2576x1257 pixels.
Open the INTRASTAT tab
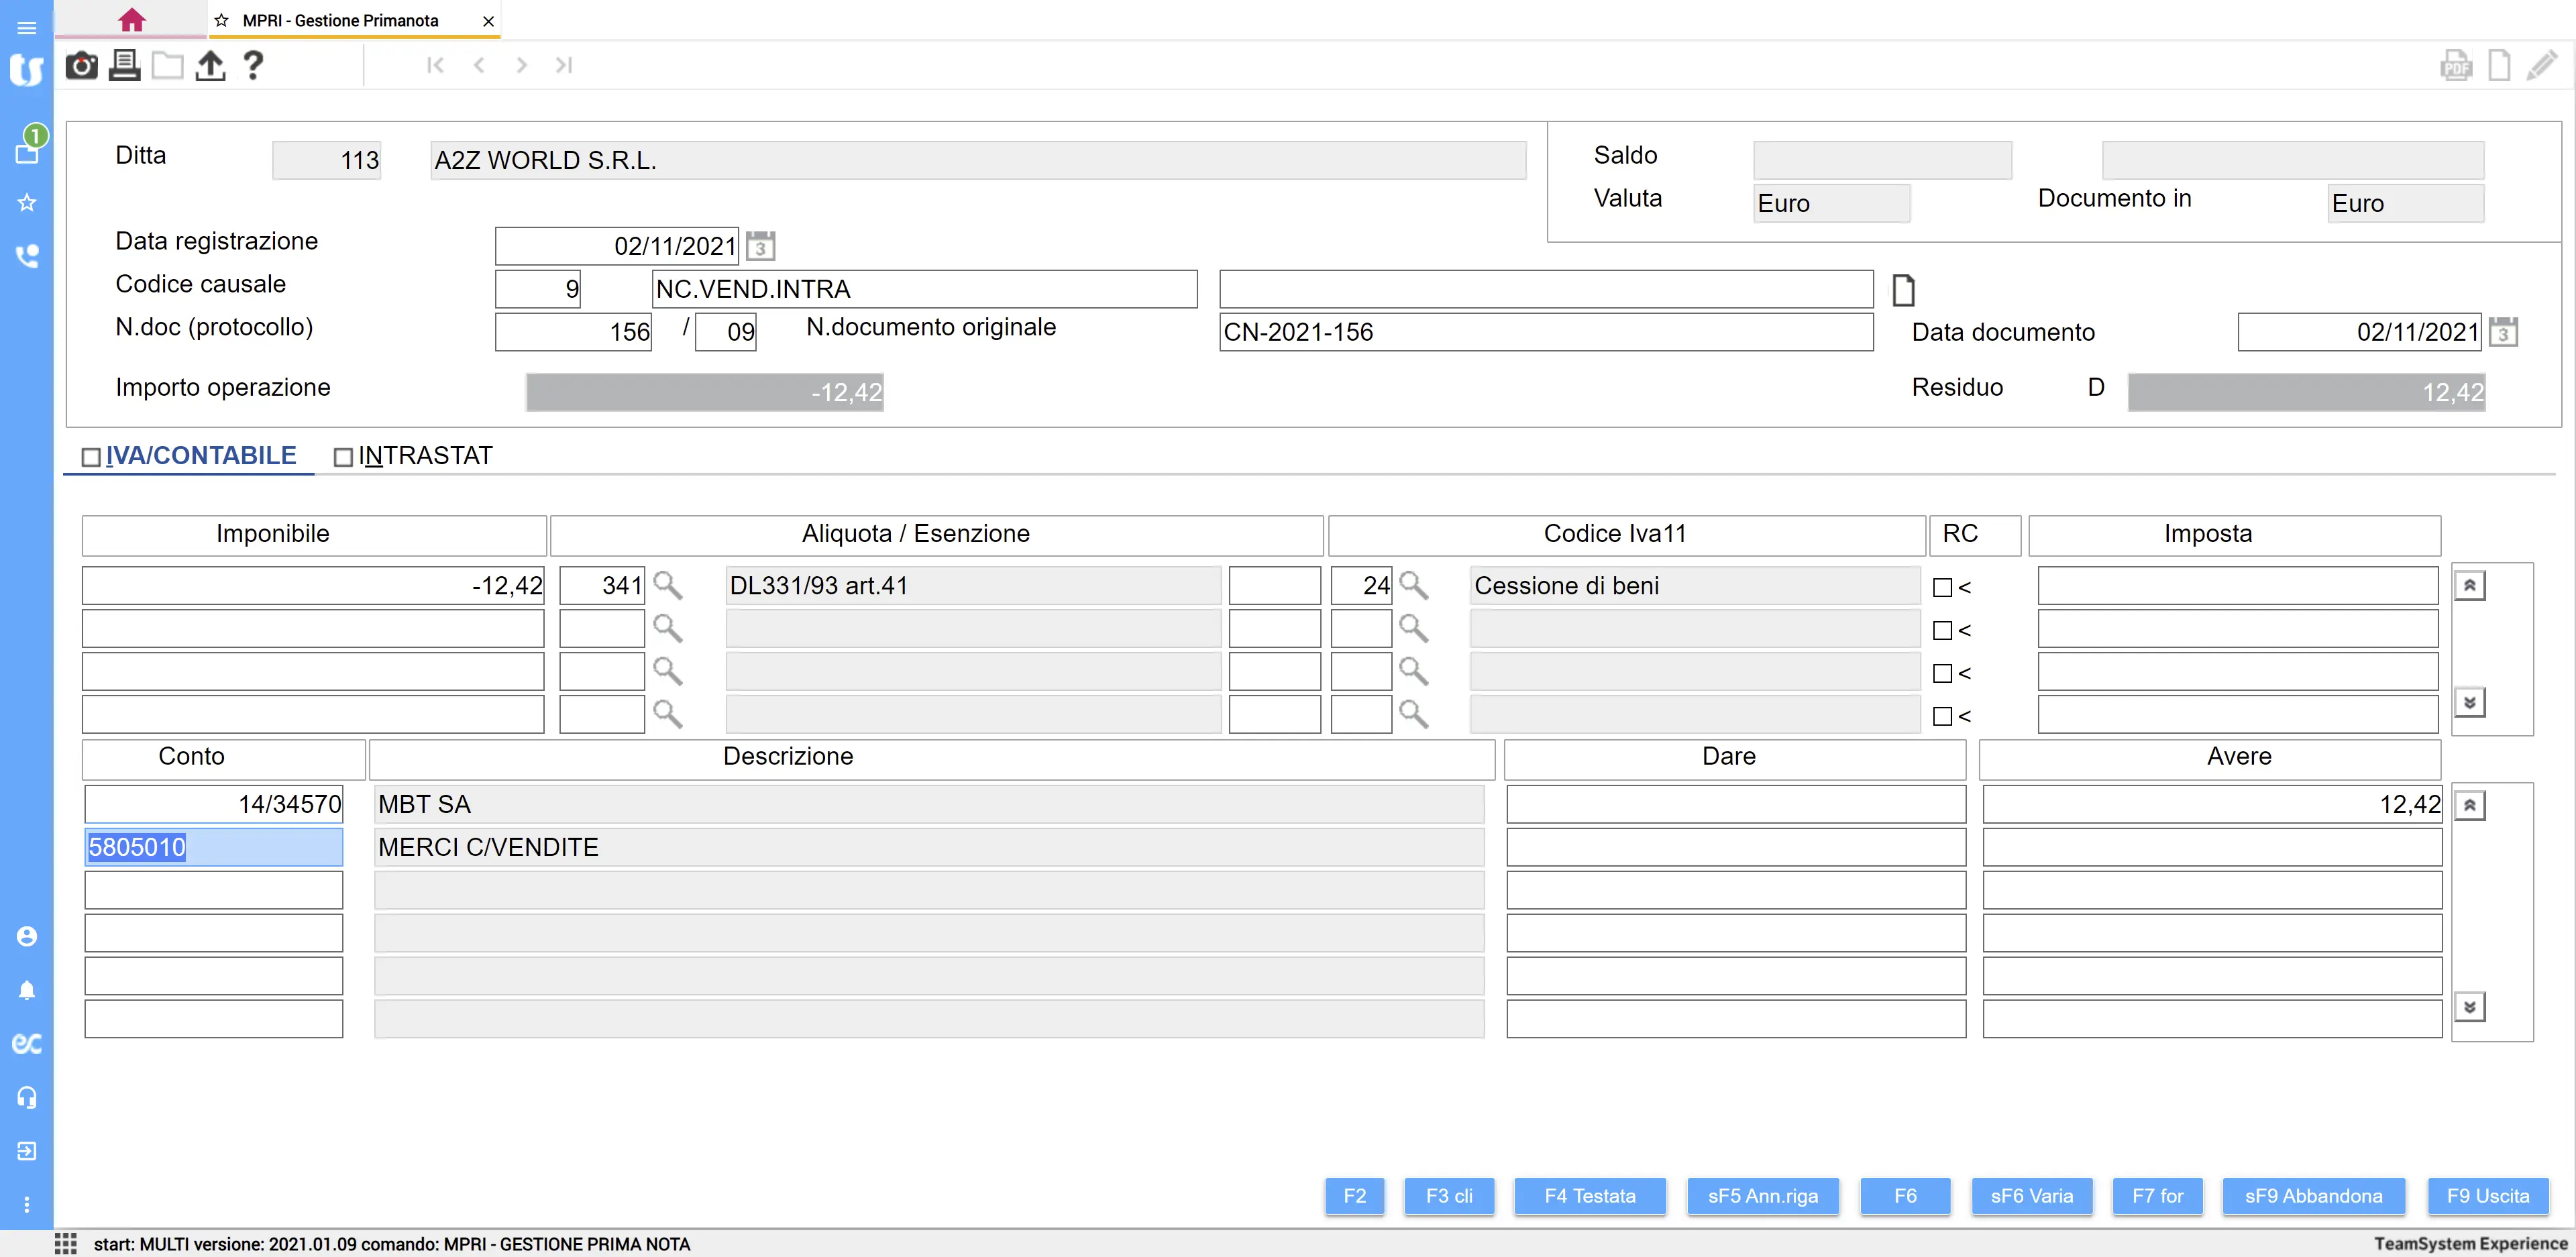425,456
